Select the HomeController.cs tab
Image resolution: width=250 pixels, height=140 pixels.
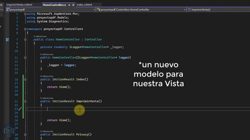pyautogui.click(x=54, y=5)
